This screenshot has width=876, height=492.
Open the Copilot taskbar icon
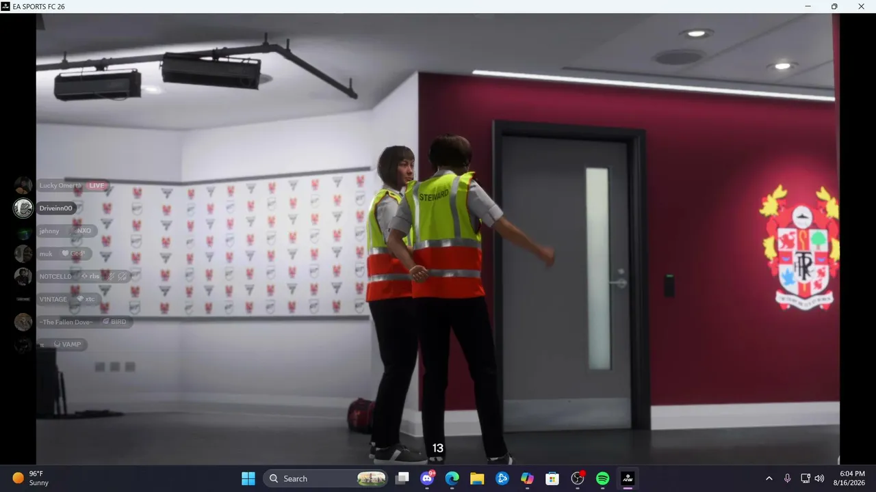[527, 478]
